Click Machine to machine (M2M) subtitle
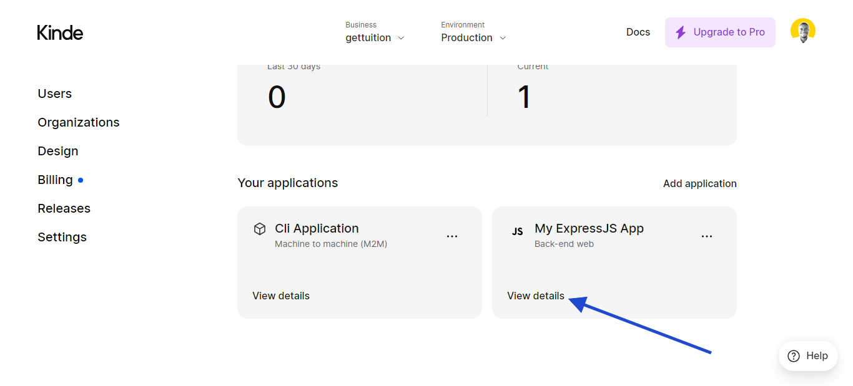The width and height of the screenshot is (853, 386). pos(331,244)
